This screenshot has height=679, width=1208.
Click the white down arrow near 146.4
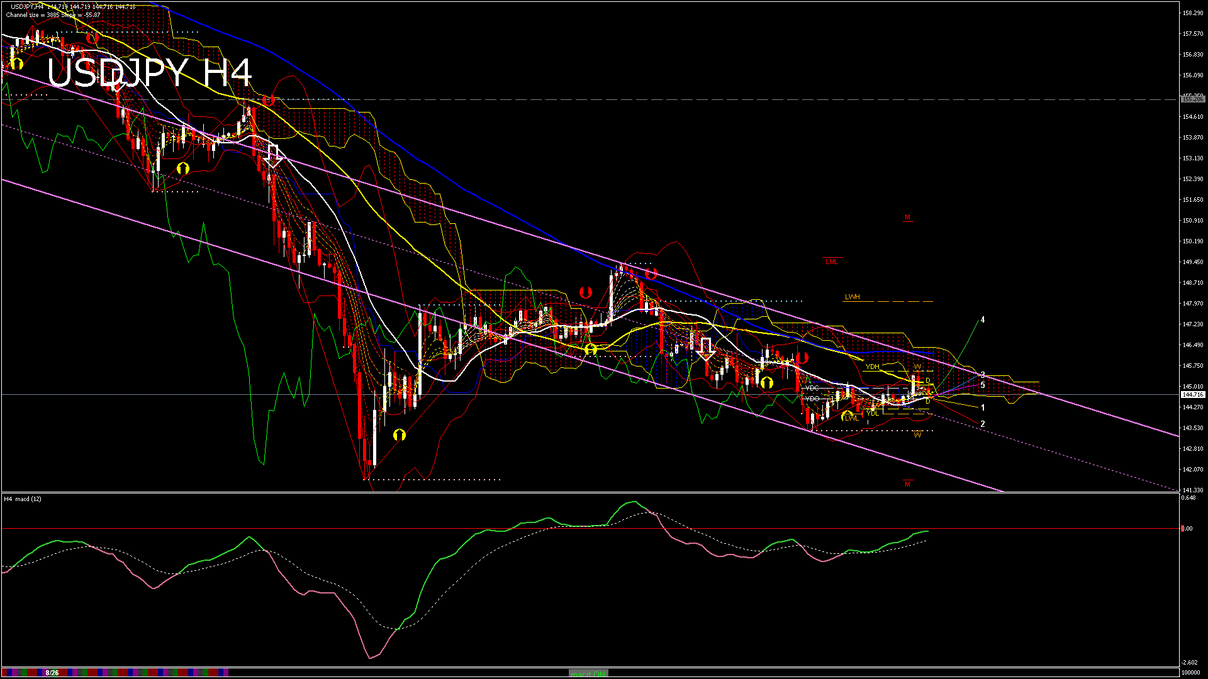tap(705, 348)
